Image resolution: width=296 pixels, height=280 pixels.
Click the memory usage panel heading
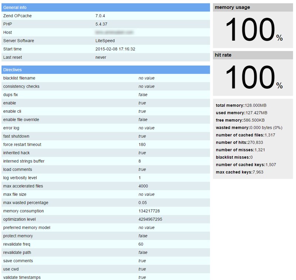click(x=232, y=7)
